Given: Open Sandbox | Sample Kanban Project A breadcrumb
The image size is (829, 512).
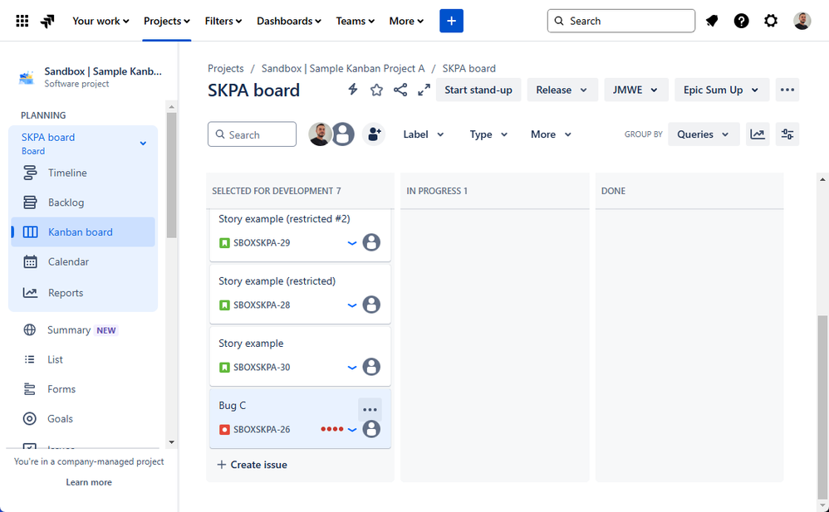Looking at the screenshot, I should tap(343, 68).
